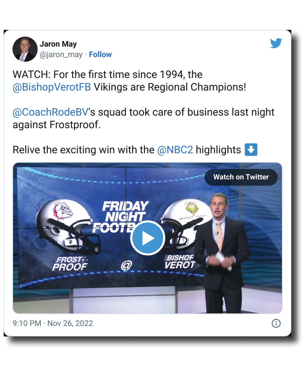The image size is (307, 378).
Task: Open the @jaron_may handle link
Action: pos(61,55)
